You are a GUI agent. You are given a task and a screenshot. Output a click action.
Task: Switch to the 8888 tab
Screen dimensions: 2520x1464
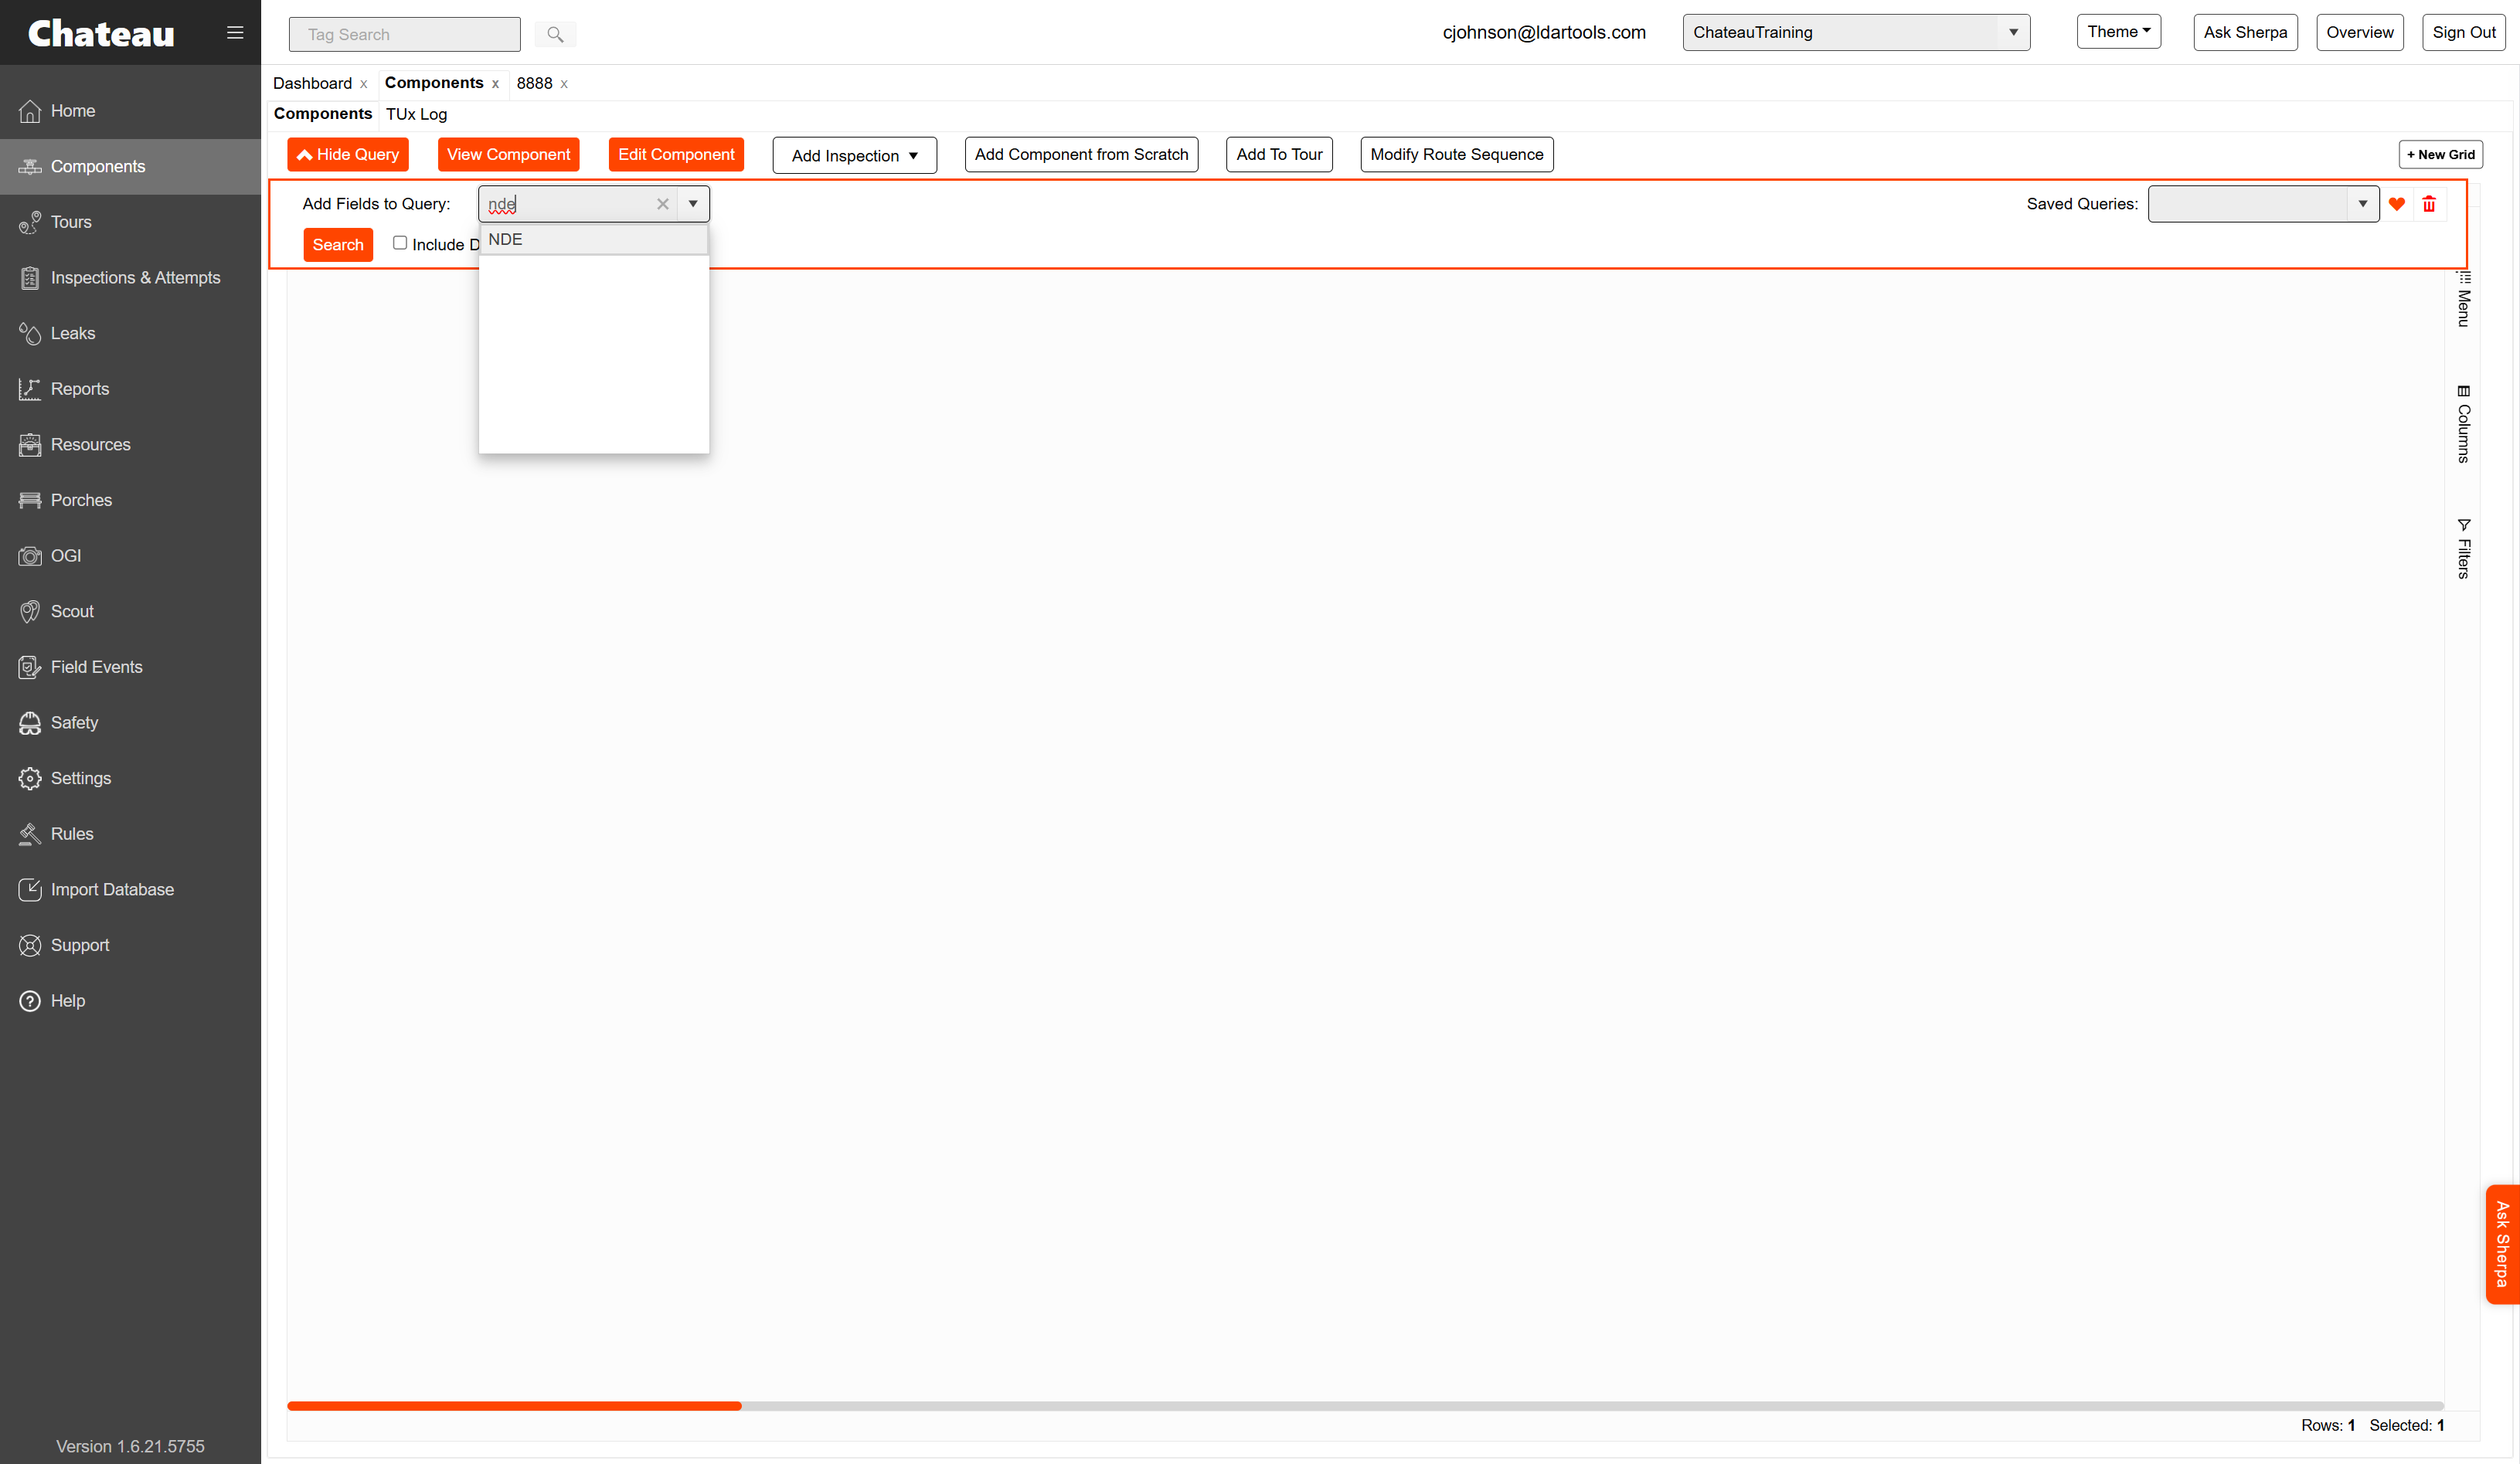pyautogui.click(x=534, y=83)
